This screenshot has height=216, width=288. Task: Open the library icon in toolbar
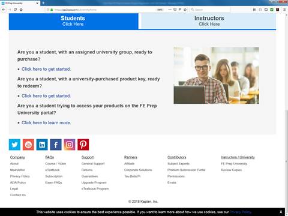click(x=254, y=10)
